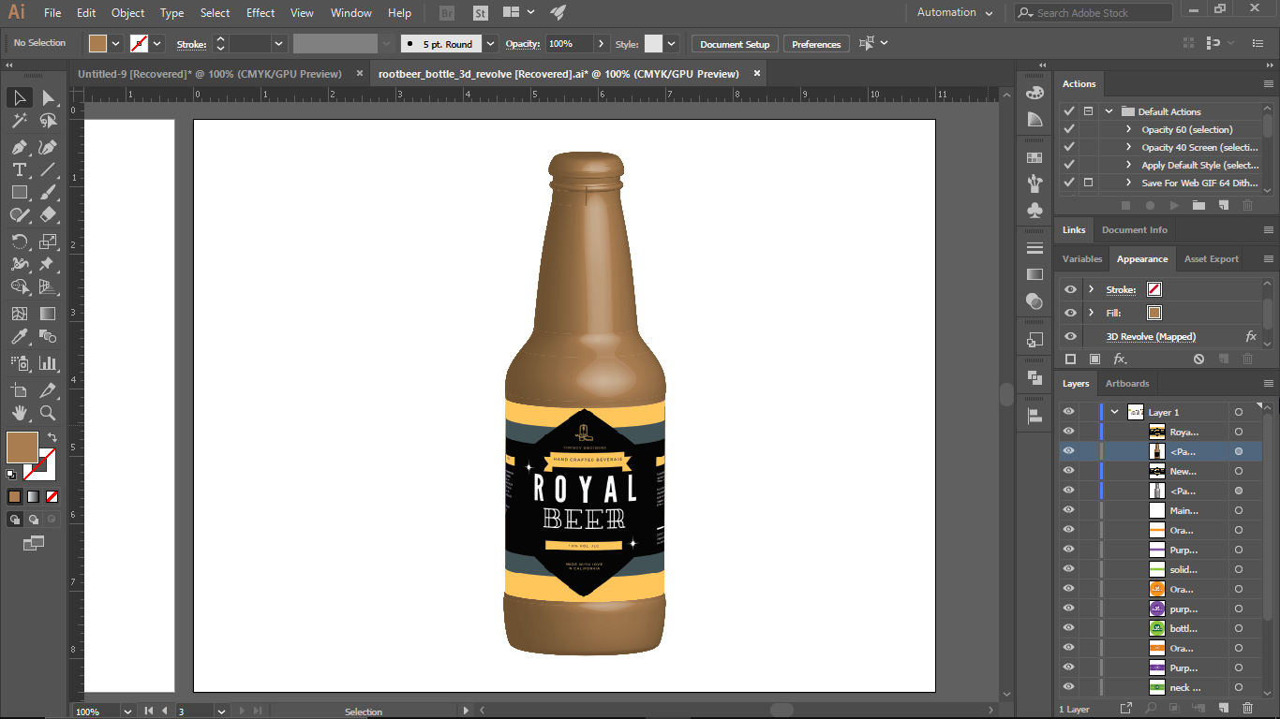Select the Hand tool
The height and width of the screenshot is (719, 1280).
(x=19, y=413)
